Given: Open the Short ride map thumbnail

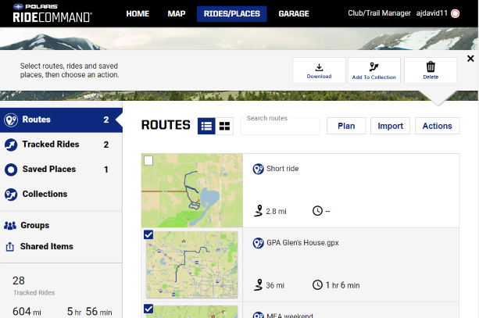Looking at the screenshot, I should click(192, 191).
